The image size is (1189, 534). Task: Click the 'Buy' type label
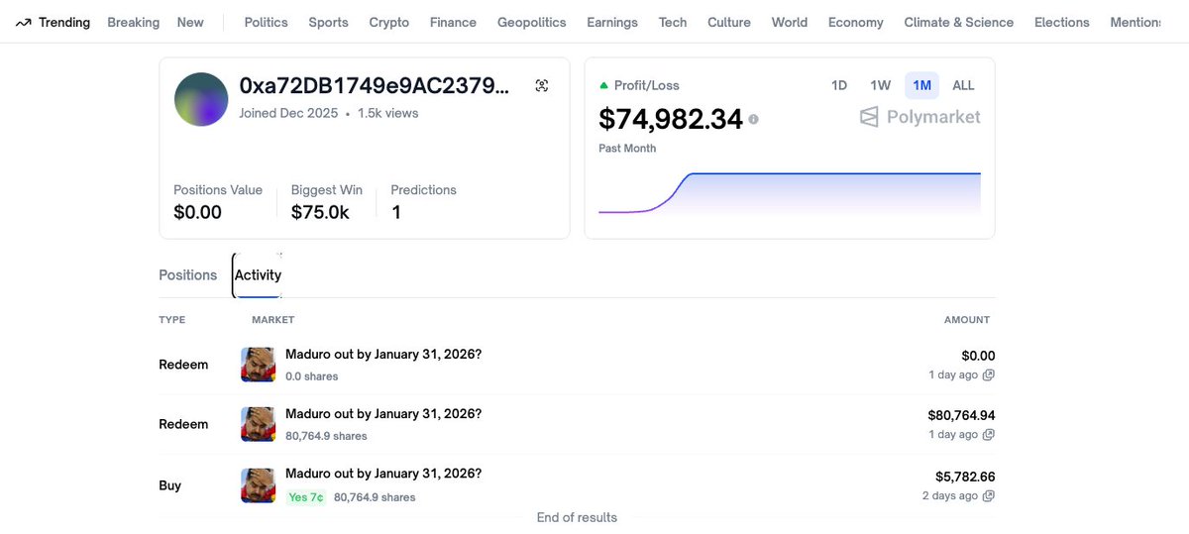click(x=170, y=485)
